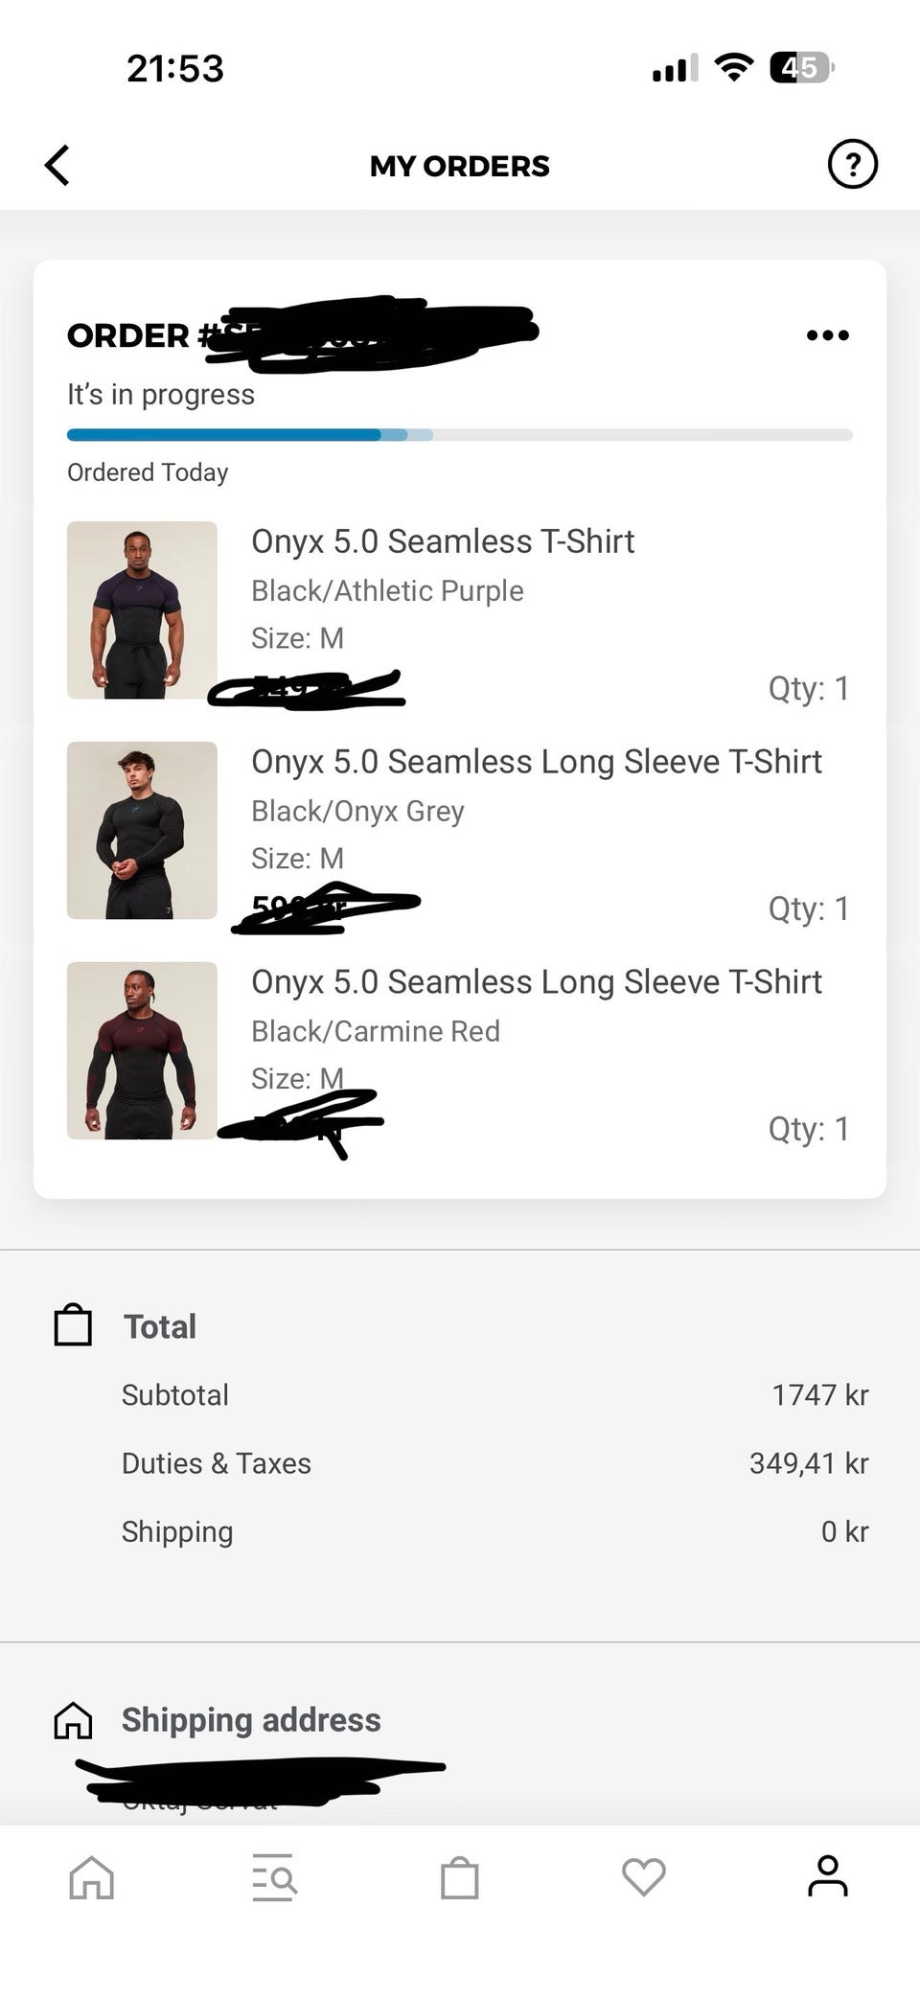
Task: Open the shopping bag tab
Action: [460, 1877]
